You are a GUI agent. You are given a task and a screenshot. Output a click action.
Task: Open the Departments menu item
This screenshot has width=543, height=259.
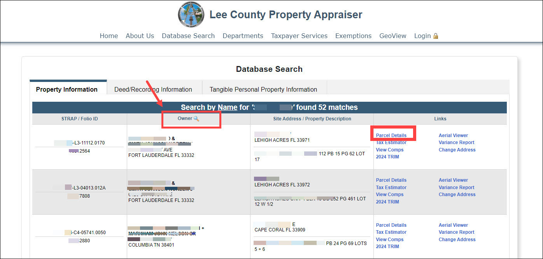(243, 36)
